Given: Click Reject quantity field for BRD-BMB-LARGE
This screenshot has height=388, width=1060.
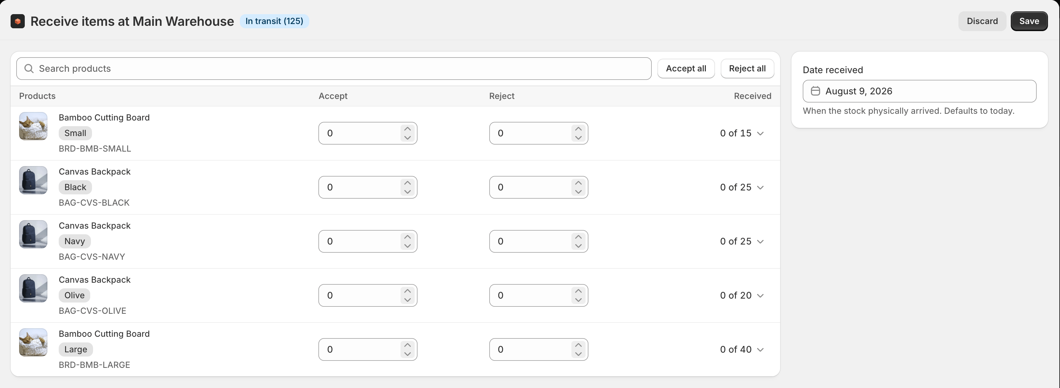Looking at the screenshot, I should point(538,349).
